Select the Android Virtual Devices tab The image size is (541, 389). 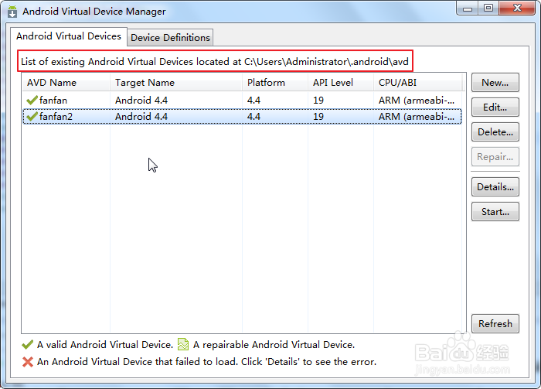coord(69,36)
